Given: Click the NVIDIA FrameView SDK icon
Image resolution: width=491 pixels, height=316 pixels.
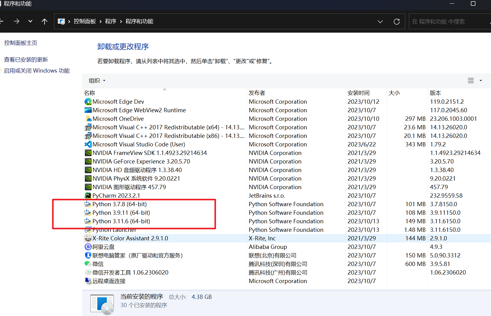Looking at the screenshot, I should point(88,153).
